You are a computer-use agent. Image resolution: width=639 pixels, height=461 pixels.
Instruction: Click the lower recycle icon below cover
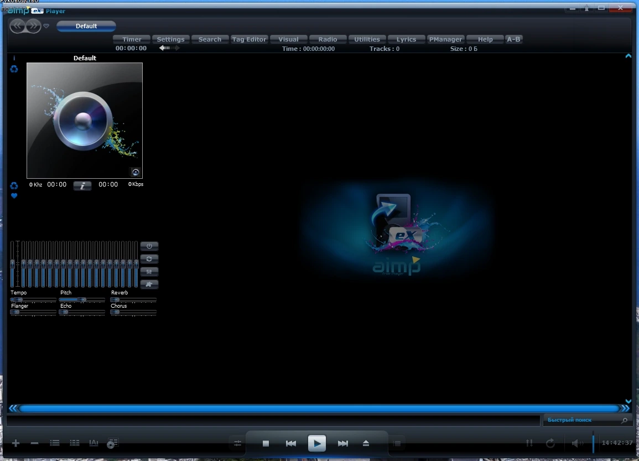tap(14, 186)
